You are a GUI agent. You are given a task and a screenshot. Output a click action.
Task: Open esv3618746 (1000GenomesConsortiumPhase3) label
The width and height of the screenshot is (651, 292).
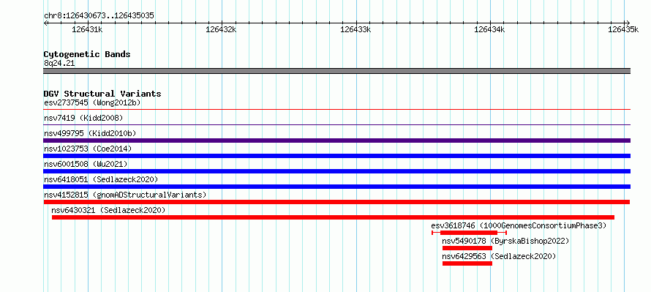(519, 225)
